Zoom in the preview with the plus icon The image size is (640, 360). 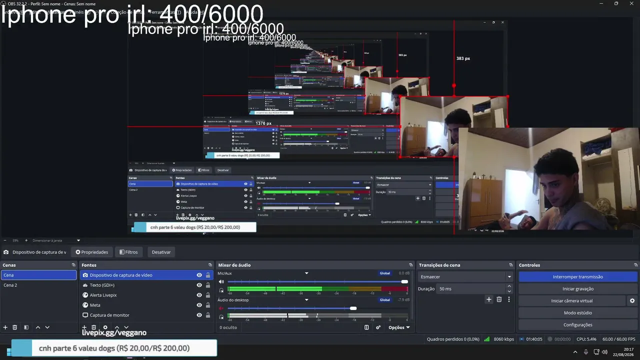pyautogui.click(x=27, y=240)
